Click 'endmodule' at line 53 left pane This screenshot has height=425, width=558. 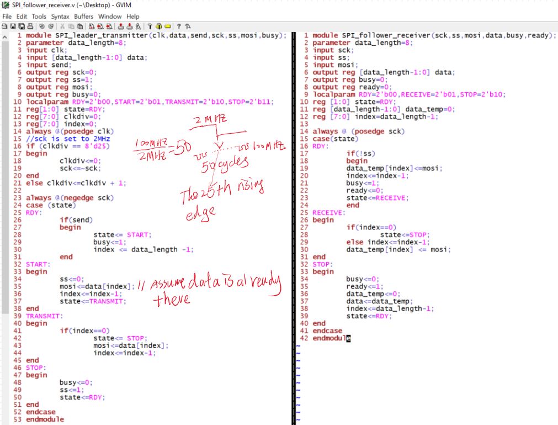pos(45,419)
